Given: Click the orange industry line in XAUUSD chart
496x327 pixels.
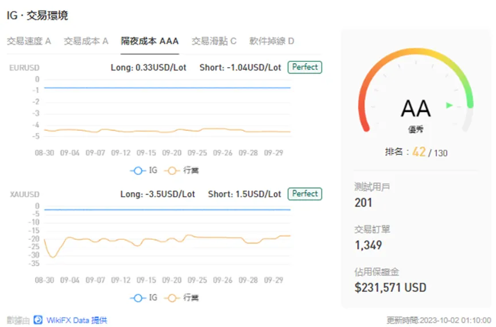Looking at the screenshot, I should (x=167, y=238).
